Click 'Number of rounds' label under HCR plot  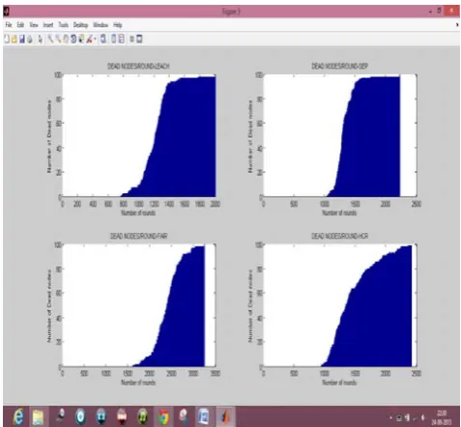[339, 383]
